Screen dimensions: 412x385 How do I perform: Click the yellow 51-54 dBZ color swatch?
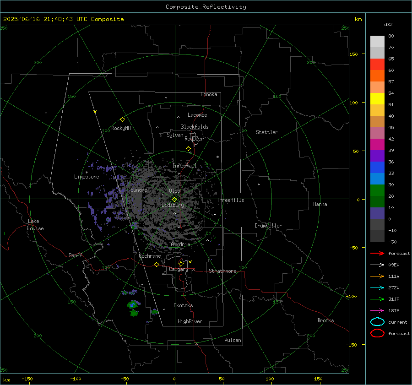[x=377, y=99]
